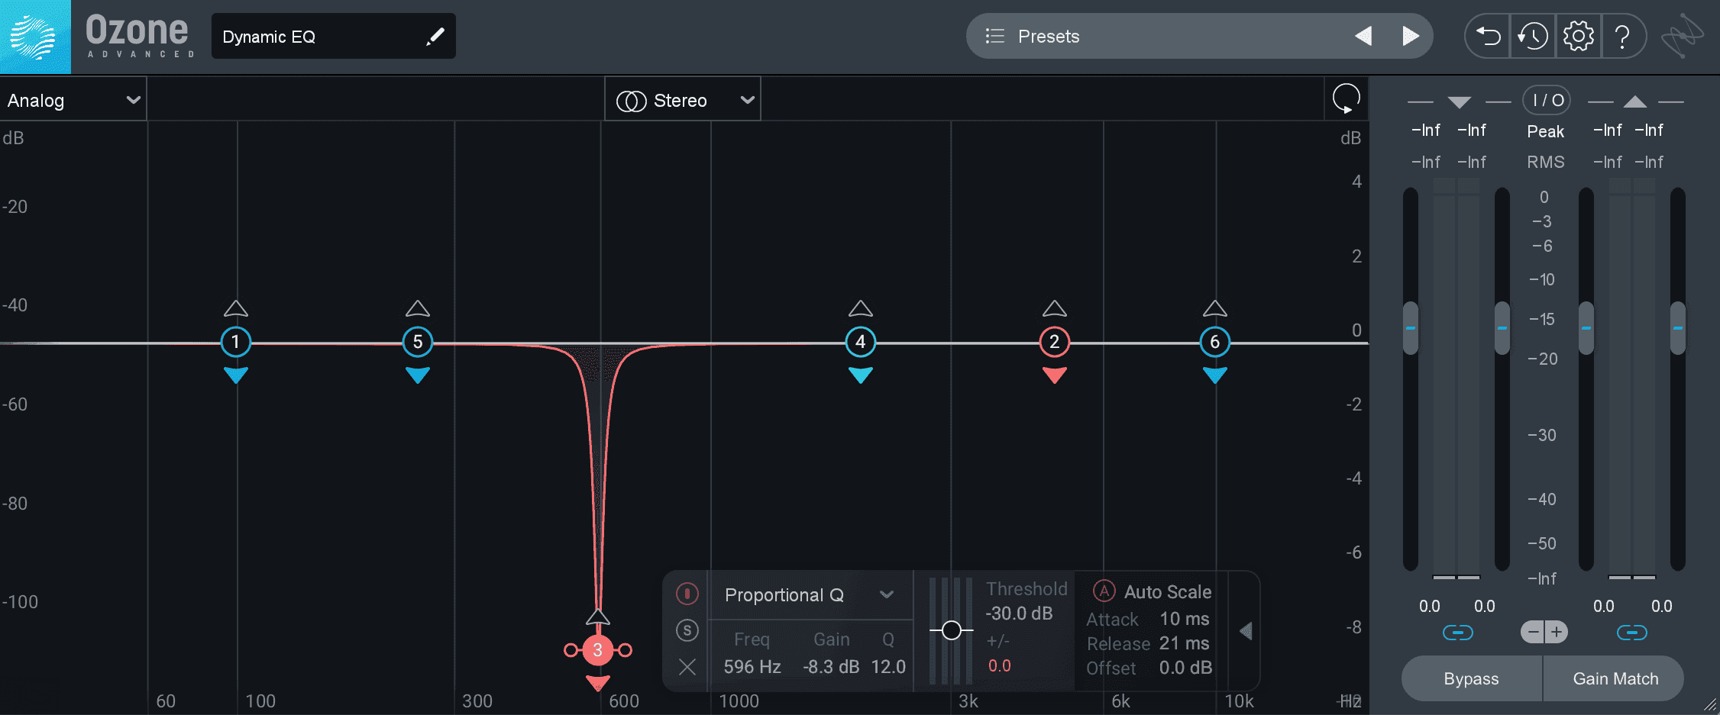Select EQ band node 4
Viewport: 1720px width, 715px height.
pos(861,342)
